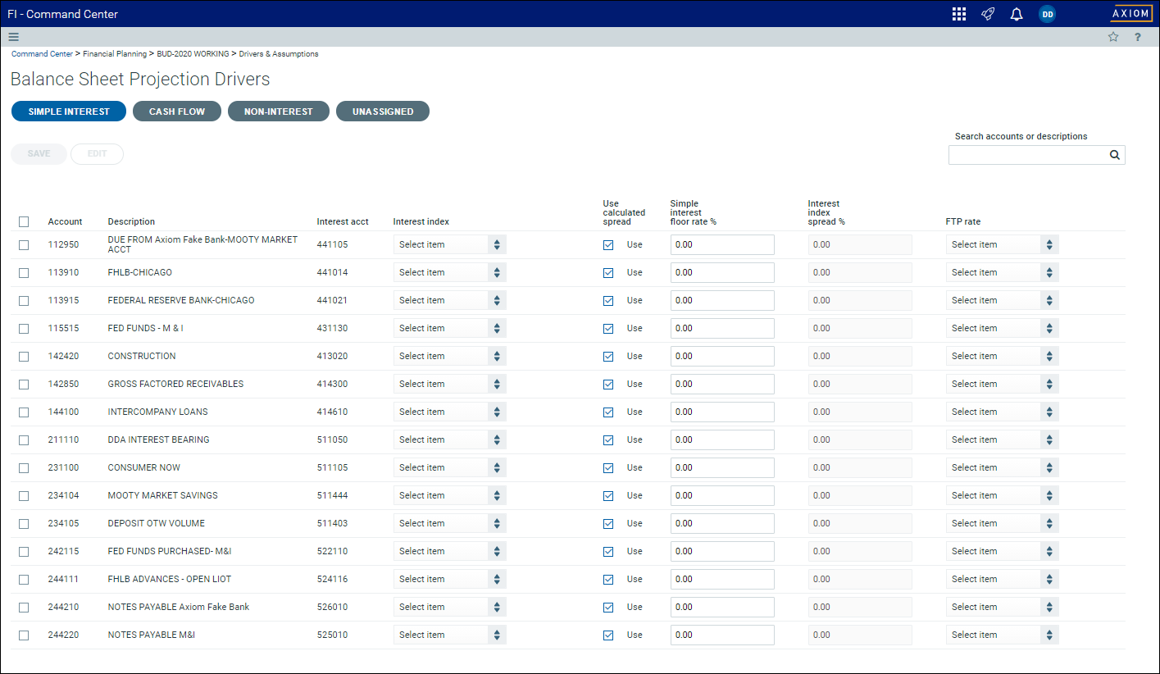Click the Account column header
This screenshot has width=1160, height=674.
[65, 221]
